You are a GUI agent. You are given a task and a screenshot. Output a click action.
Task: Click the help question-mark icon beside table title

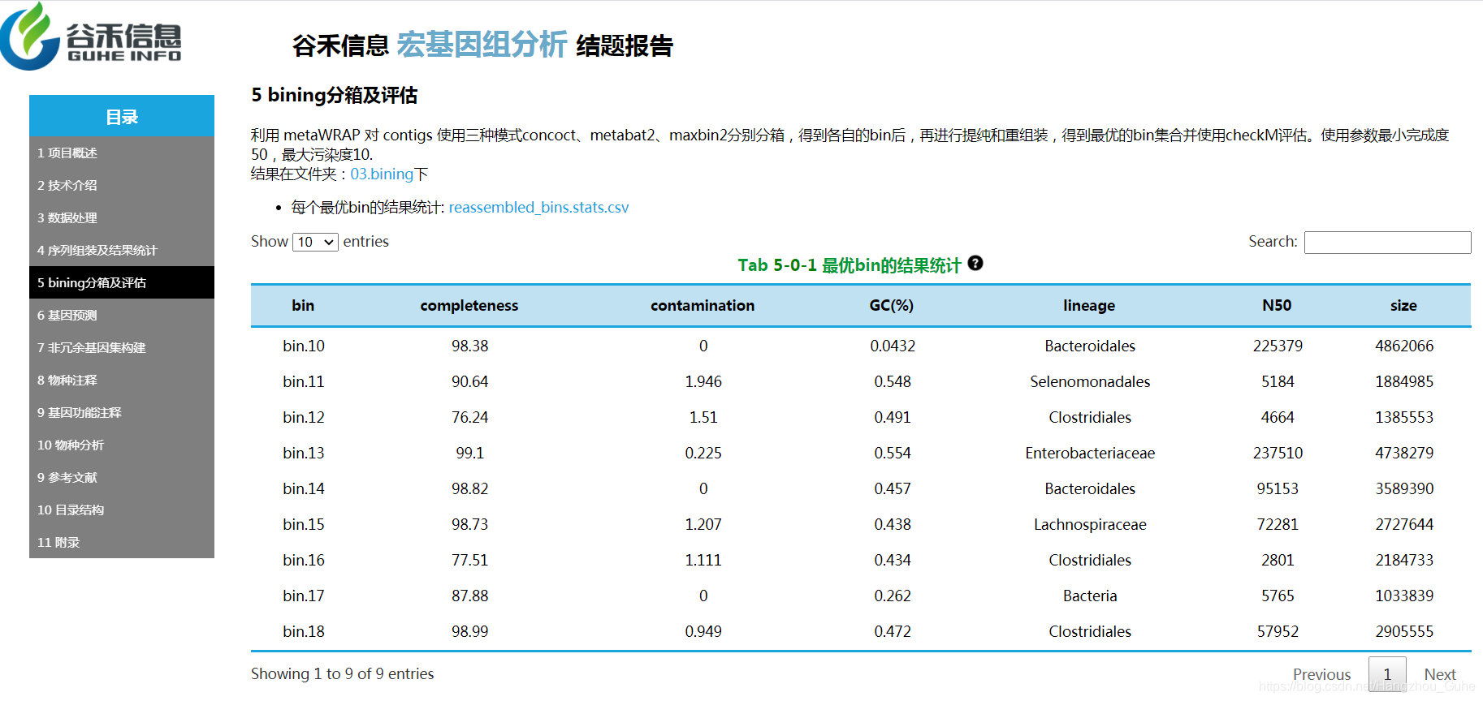[975, 263]
